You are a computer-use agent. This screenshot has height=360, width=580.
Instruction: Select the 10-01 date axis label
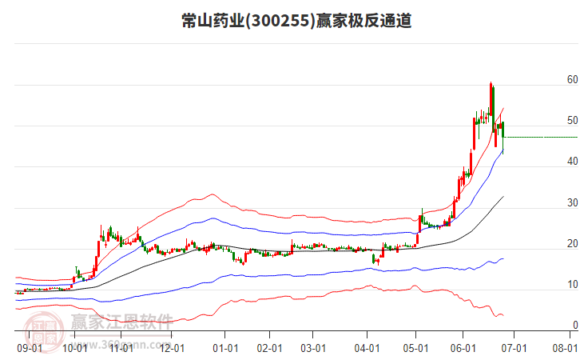pyautogui.click(x=75, y=349)
